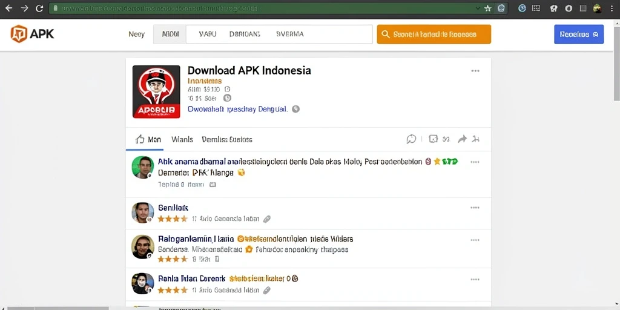Bookmark this page with the star icon
620x310 pixels.
pos(488,8)
